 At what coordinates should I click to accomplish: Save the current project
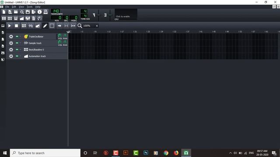[28, 12]
